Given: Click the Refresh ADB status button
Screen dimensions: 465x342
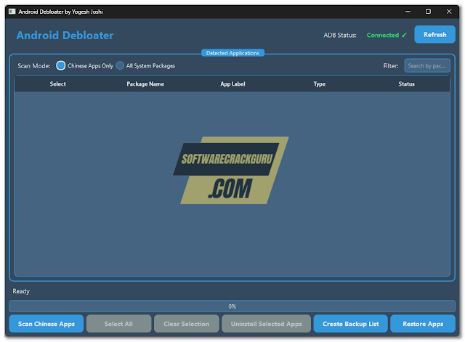Looking at the screenshot, I should tap(434, 35).
